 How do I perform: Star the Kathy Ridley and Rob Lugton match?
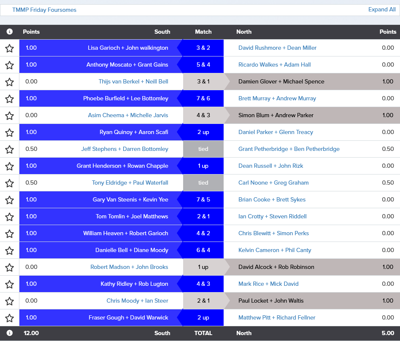coord(9,284)
